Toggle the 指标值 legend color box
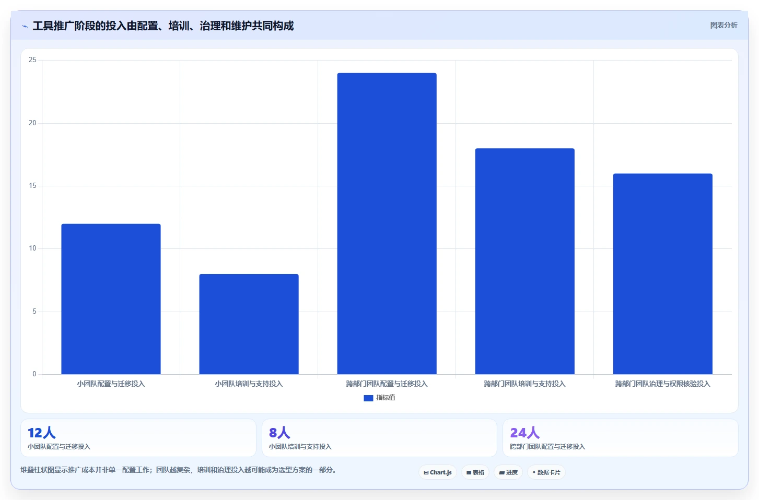Viewport: 759px width, 500px height. coord(368,398)
